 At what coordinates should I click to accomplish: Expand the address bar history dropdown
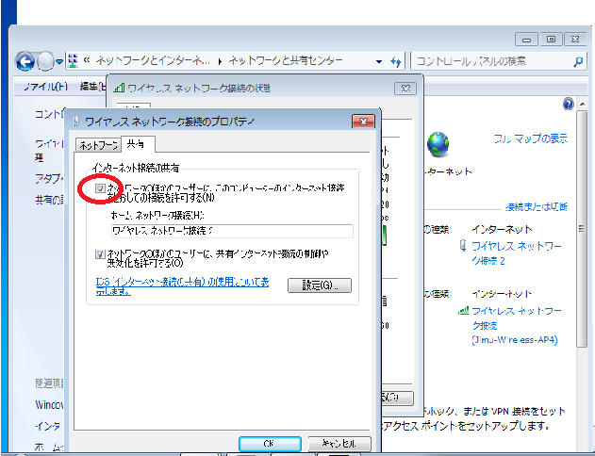point(380,61)
